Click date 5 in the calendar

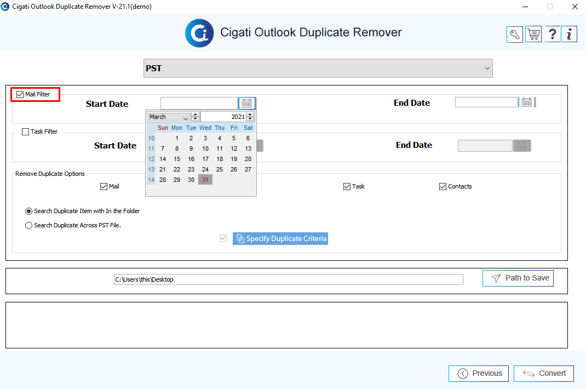click(x=233, y=139)
